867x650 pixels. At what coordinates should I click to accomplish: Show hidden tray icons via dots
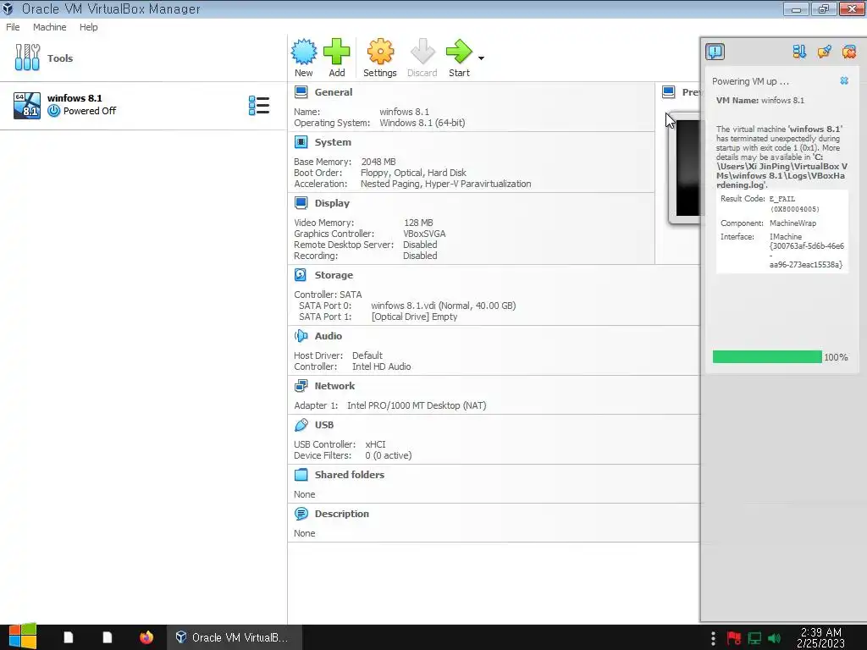pyautogui.click(x=713, y=638)
